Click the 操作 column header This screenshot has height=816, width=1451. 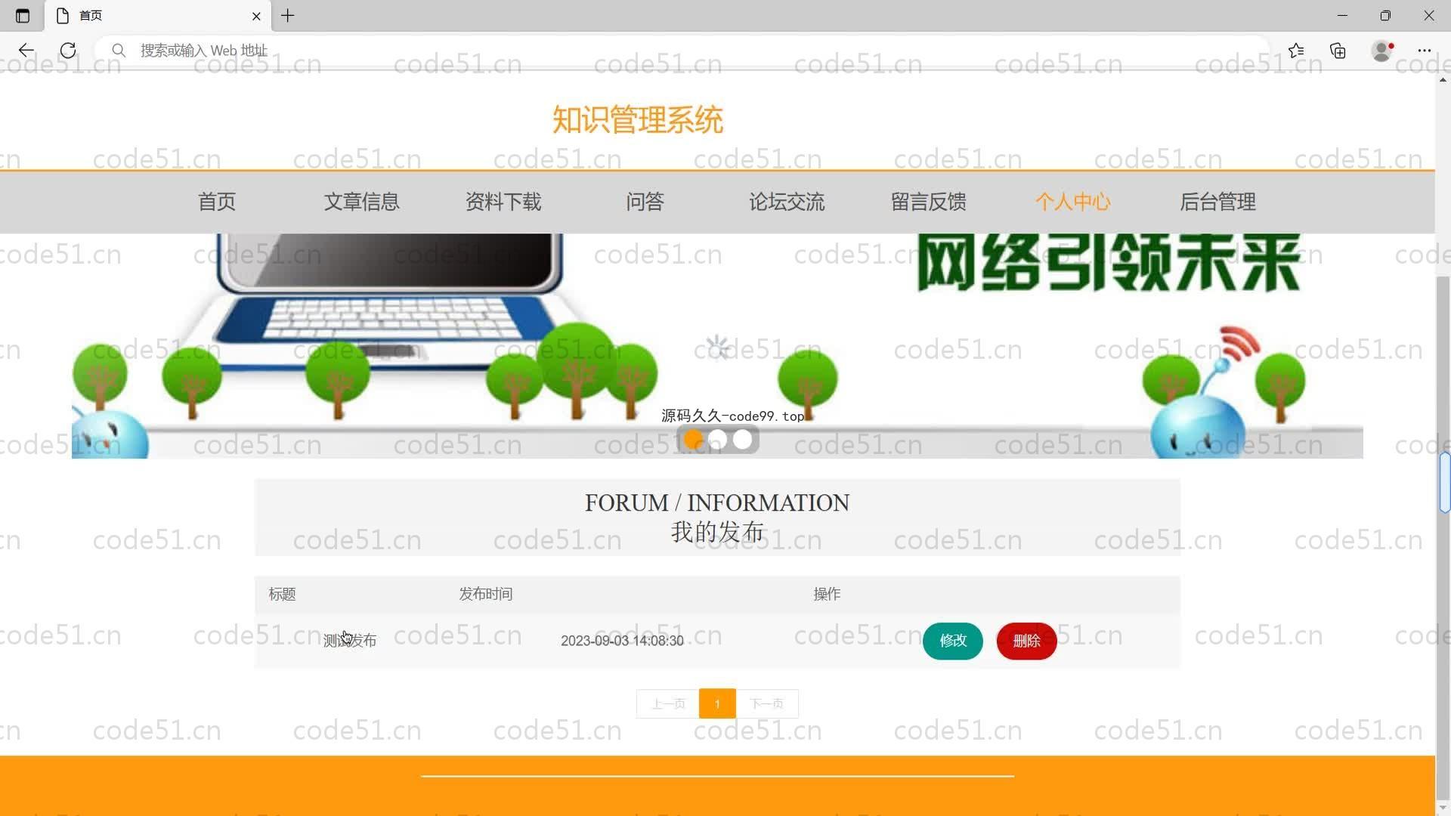coord(827,595)
